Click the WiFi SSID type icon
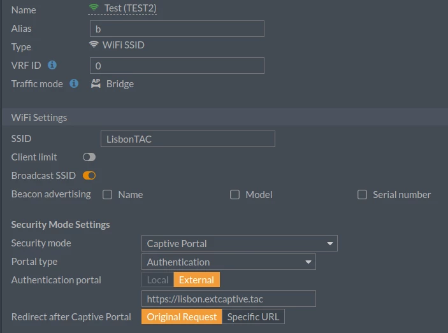 click(94, 45)
